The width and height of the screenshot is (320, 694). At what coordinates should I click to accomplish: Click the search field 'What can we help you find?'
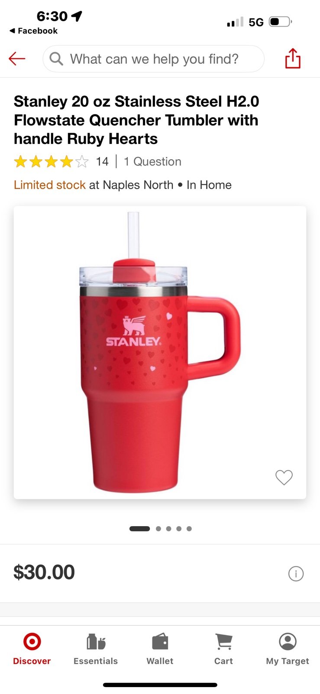[153, 59]
